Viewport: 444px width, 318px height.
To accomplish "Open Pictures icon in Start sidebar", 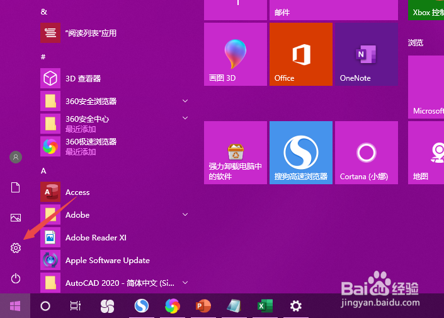I will [x=16, y=218].
